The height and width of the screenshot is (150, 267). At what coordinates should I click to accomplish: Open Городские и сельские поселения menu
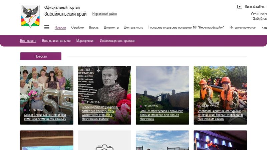(x=186, y=27)
